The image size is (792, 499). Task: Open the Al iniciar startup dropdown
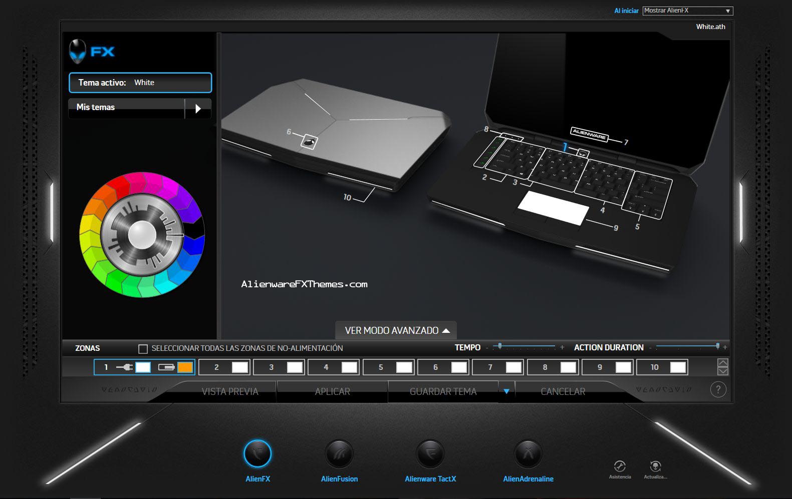click(x=688, y=11)
